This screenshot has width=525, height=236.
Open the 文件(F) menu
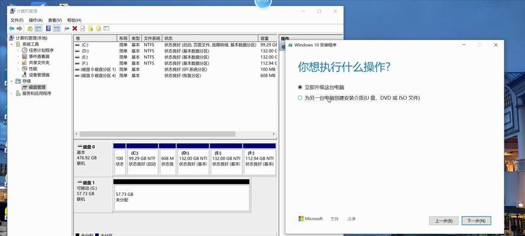click(x=17, y=21)
